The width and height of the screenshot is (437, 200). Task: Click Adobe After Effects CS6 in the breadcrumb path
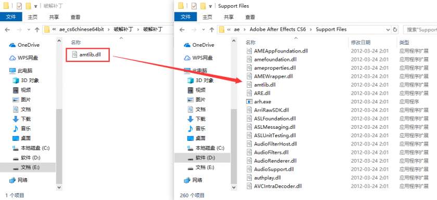click(281, 30)
